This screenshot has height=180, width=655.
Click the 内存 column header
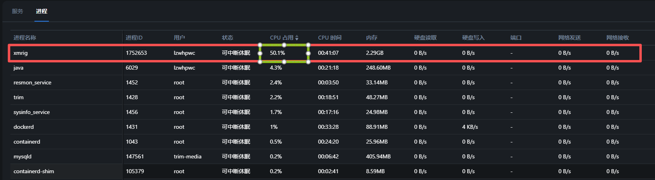coord(372,38)
